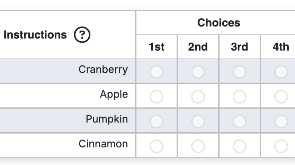Rank Cranberry as 2nd choice
Screen dimensions: 295x165
click(198, 72)
